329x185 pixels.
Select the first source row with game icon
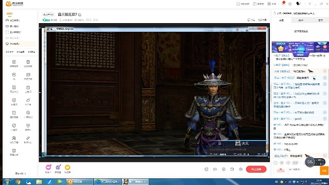(21, 21)
